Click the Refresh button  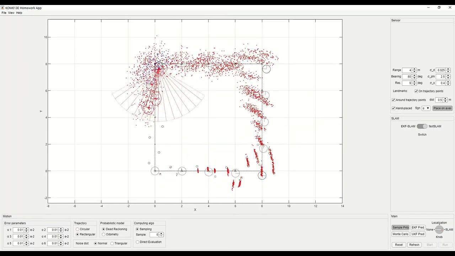click(414, 245)
